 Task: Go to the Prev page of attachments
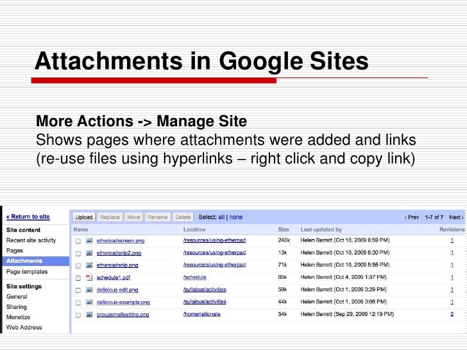412,217
